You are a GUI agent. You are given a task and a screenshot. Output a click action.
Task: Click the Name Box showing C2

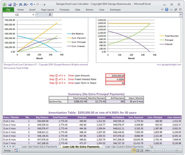(17, 15)
